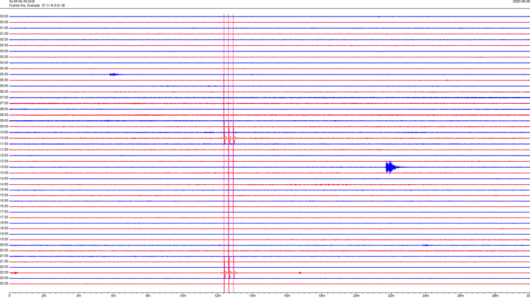The width and height of the screenshot is (530, 298).
Task: Pick the 12:00 trace label
Action: tap(4, 156)
